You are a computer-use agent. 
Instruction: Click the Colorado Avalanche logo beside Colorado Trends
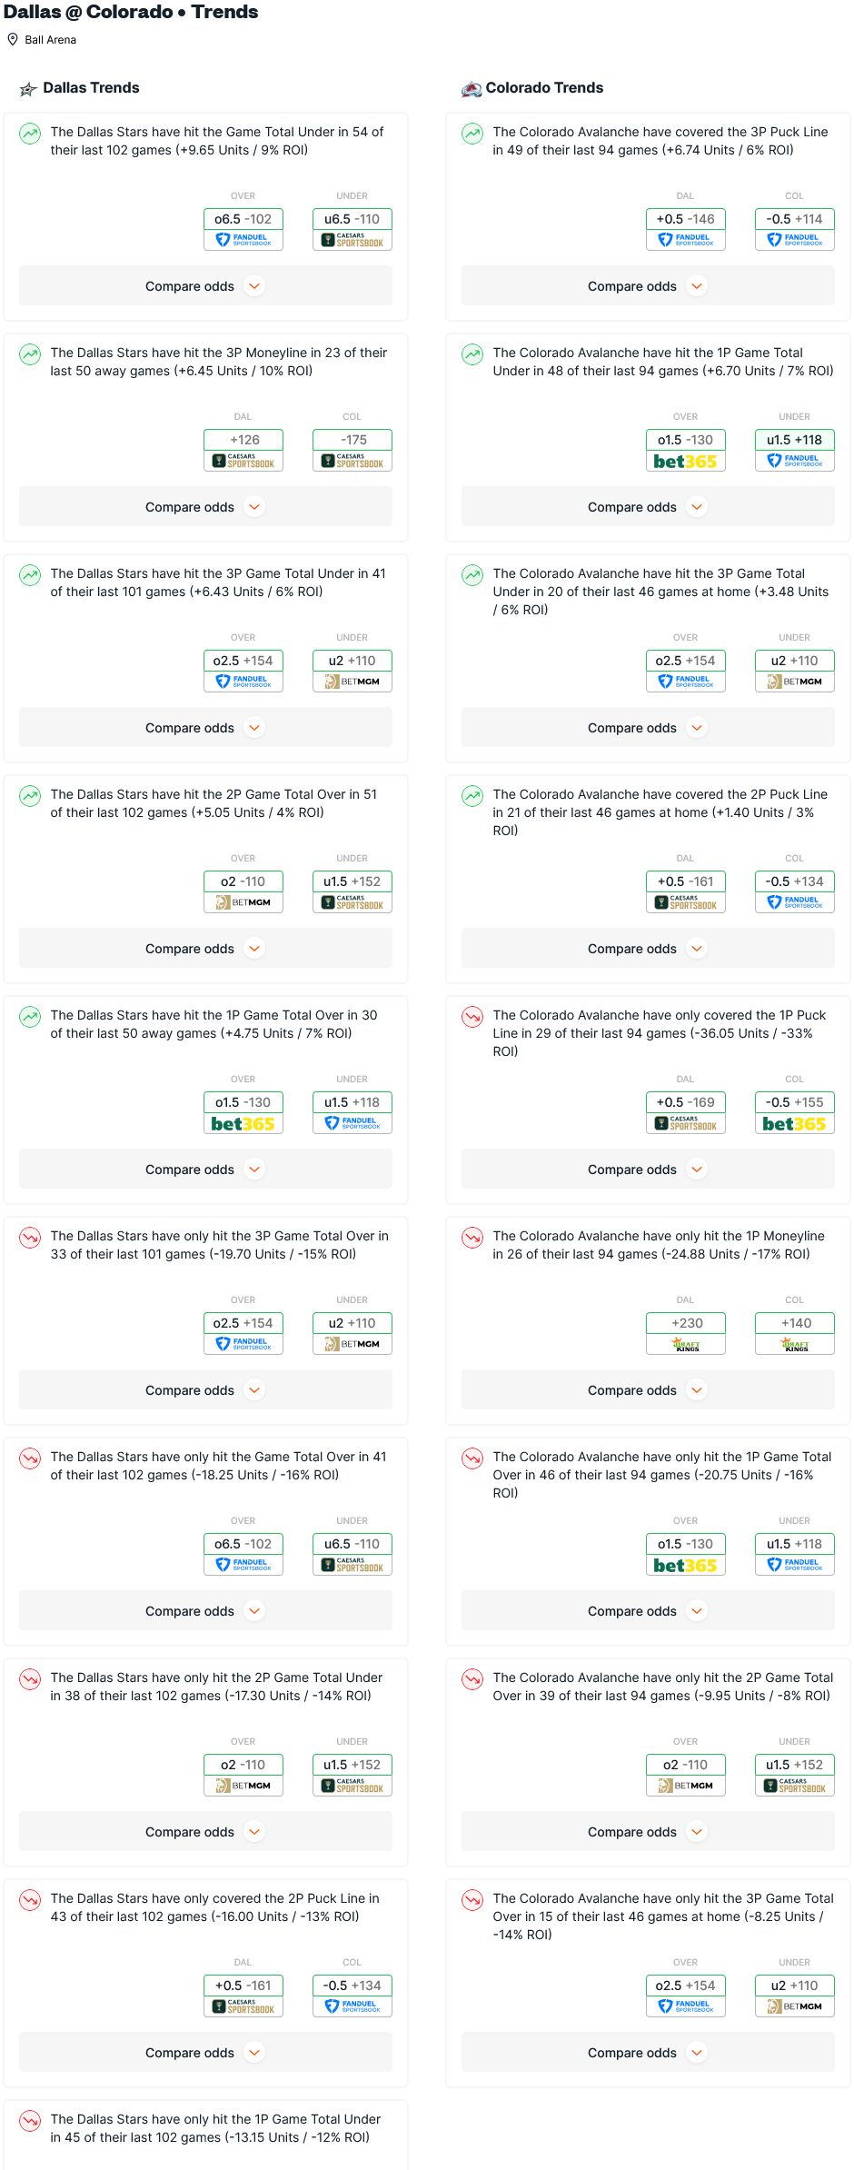pyautogui.click(x=472, y=89)
